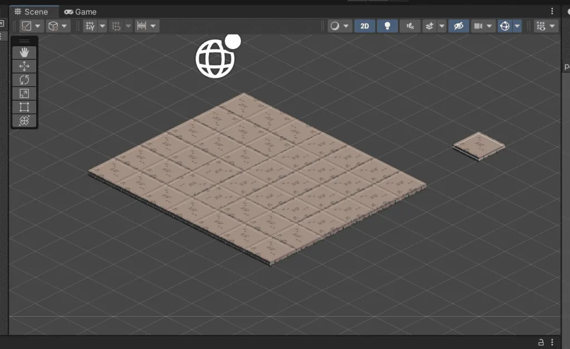Open scene camera dropdown arrow
The height and width of the screenshot is (349, 570).
(489, 26)
